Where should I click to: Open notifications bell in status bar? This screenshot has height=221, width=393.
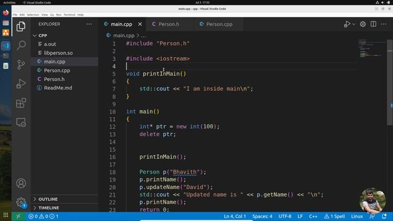tap(384, 216)
